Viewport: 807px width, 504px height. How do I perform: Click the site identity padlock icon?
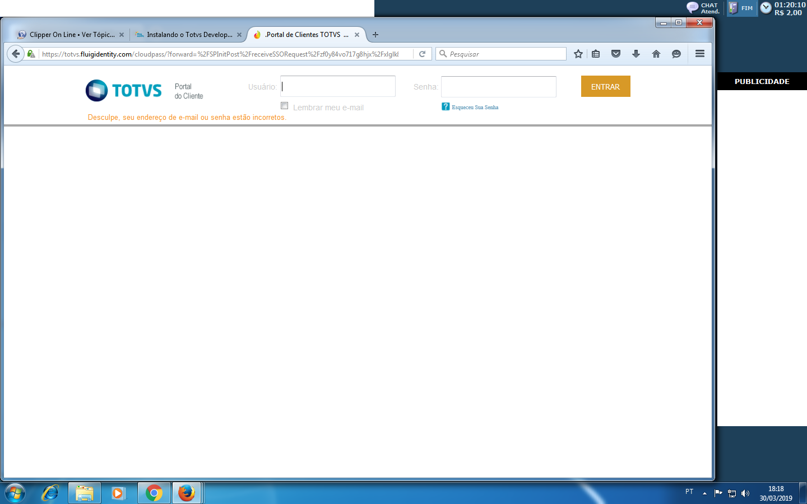tap(31, 54)
